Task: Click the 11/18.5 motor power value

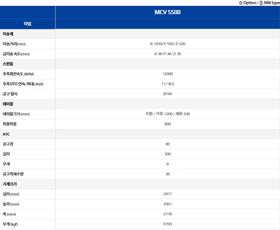Action: (x=167, y=84)
